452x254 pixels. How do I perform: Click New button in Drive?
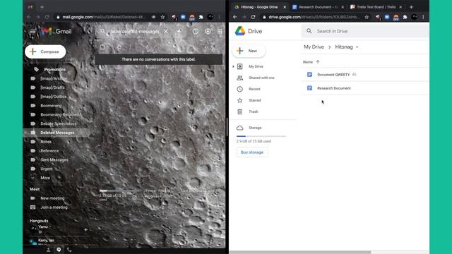[x=249, y=51]
